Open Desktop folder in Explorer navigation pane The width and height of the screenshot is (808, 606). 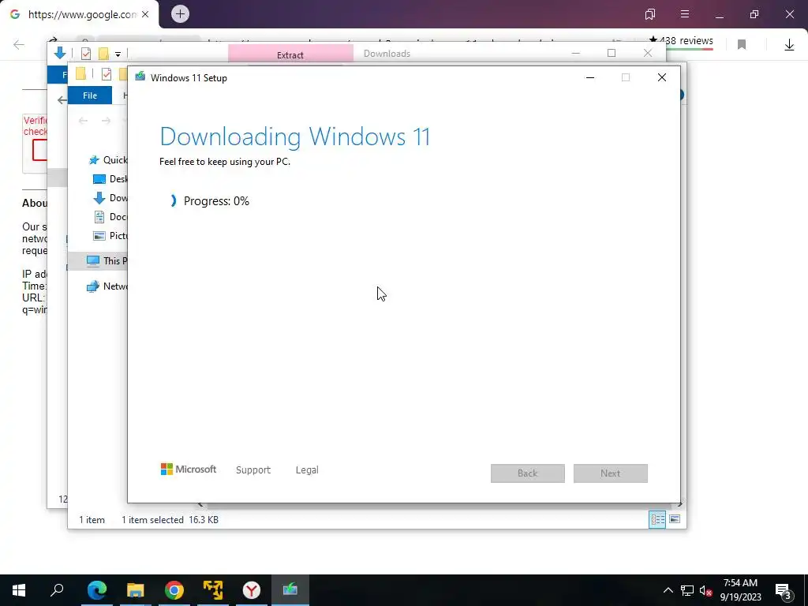click(110, 179)
